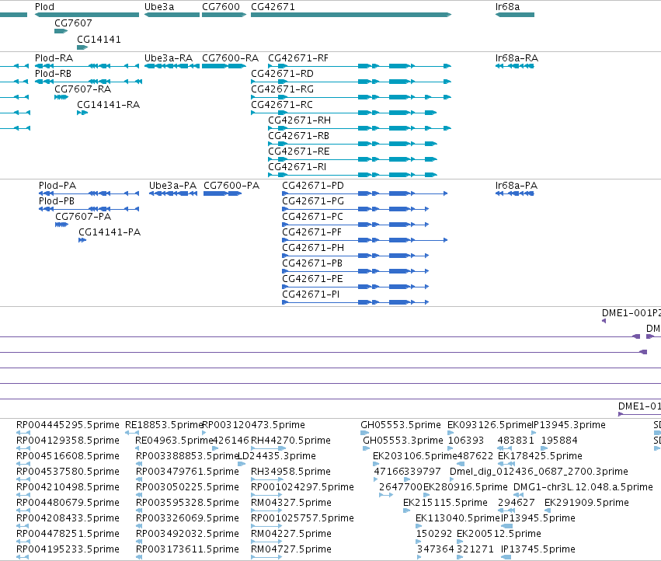661x561 pixels.
Task: Select EST RE04963.5prime
Action: pos(173,441)
